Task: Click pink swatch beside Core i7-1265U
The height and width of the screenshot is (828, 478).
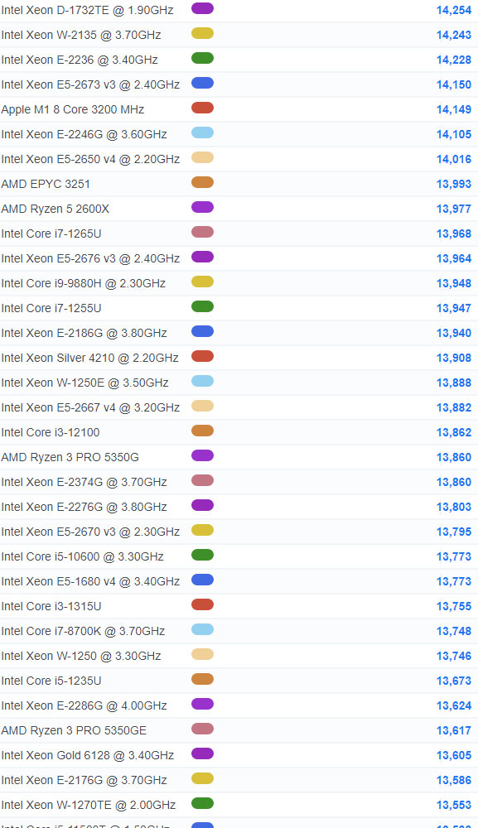Action: coord(202,232)
